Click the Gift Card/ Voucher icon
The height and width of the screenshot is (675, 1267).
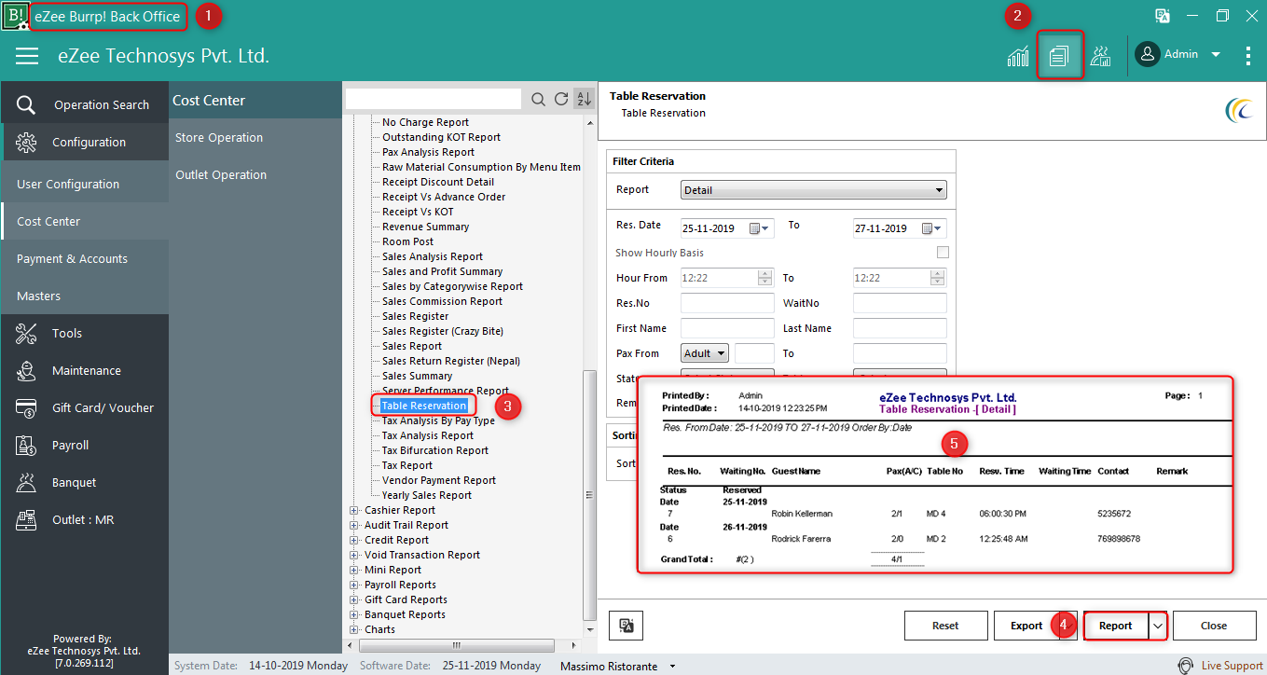click(26, 407)
